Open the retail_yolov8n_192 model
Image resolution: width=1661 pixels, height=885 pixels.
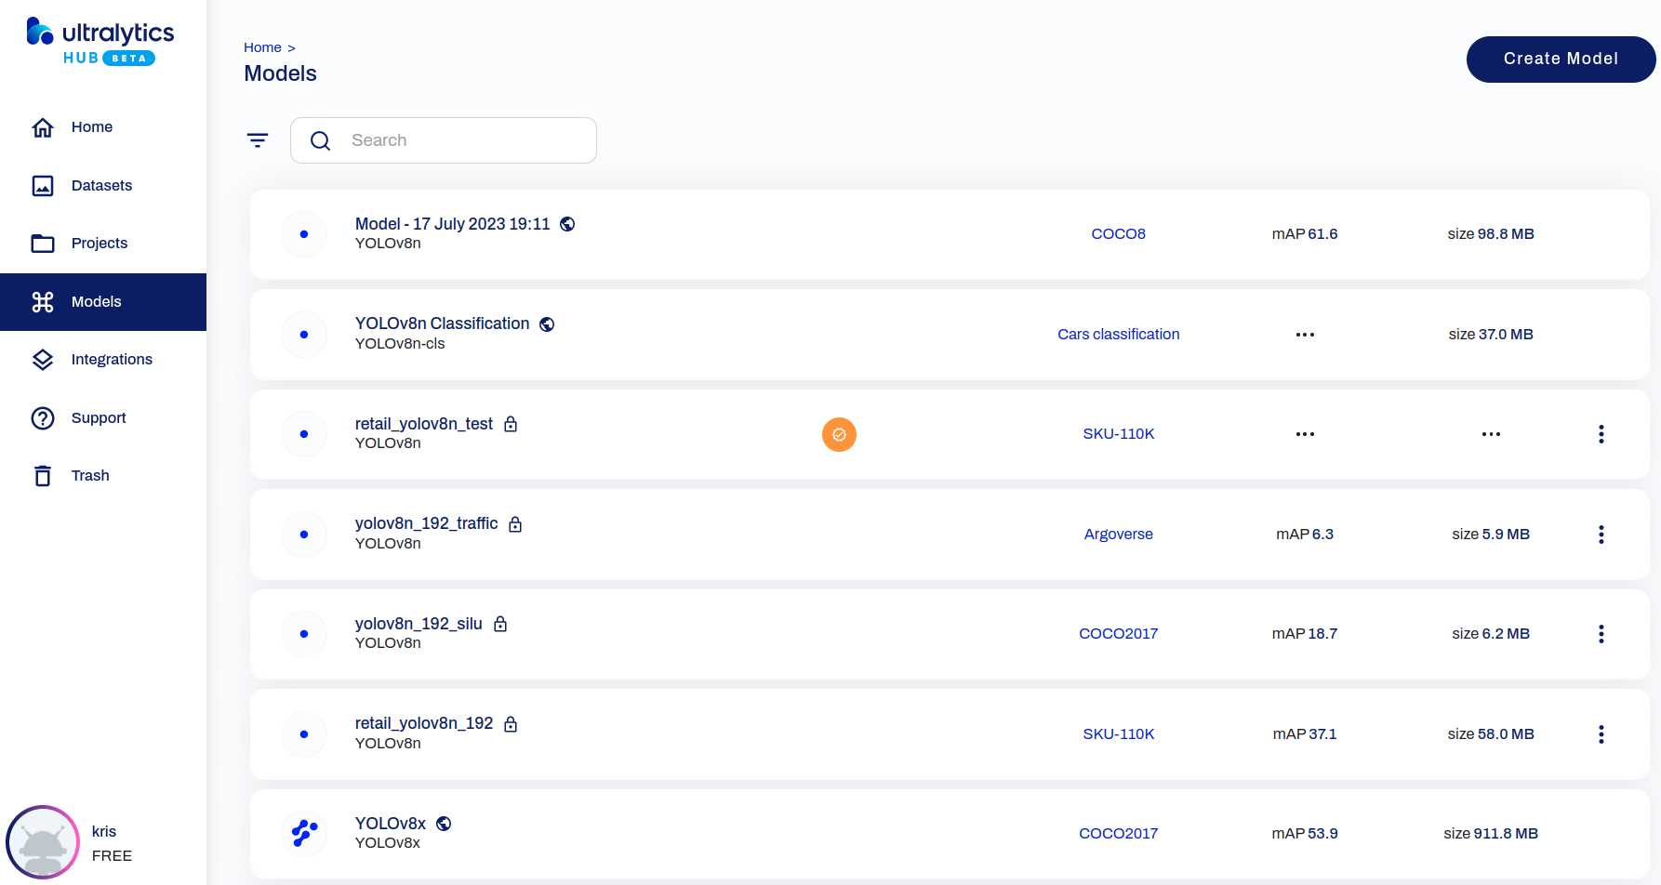424,723
